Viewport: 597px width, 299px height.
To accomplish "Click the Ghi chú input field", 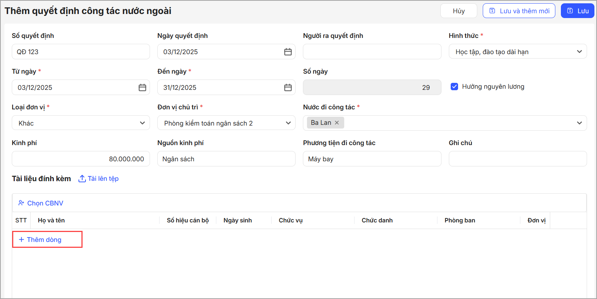I will [x=517, y=159].
